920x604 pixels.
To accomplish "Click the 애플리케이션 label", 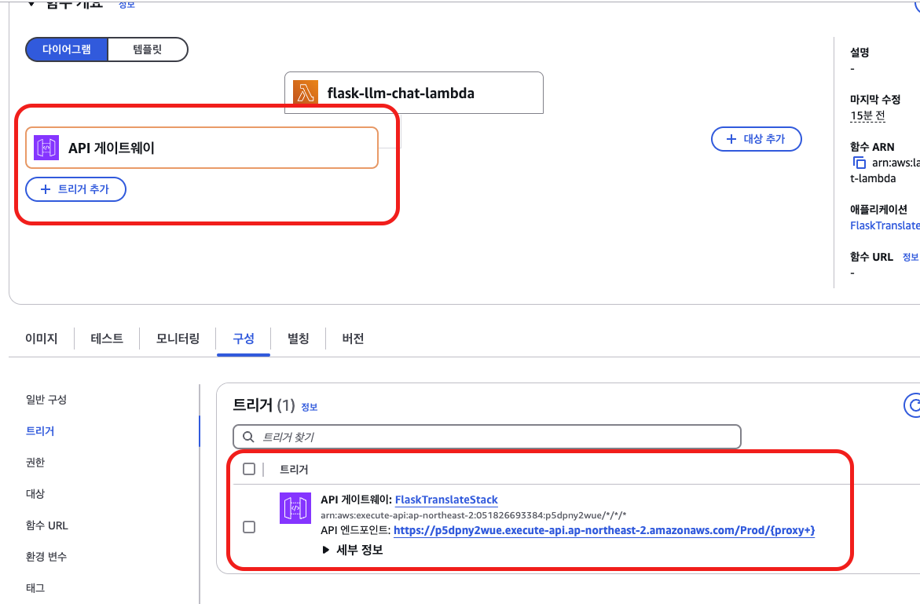I will tap(879, 209).
